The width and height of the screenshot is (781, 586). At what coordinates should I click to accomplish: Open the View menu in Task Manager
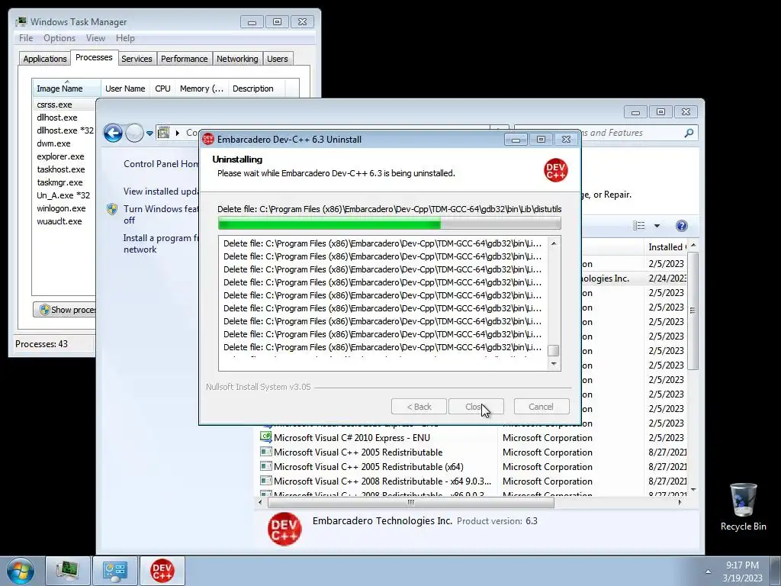[95, 38]
